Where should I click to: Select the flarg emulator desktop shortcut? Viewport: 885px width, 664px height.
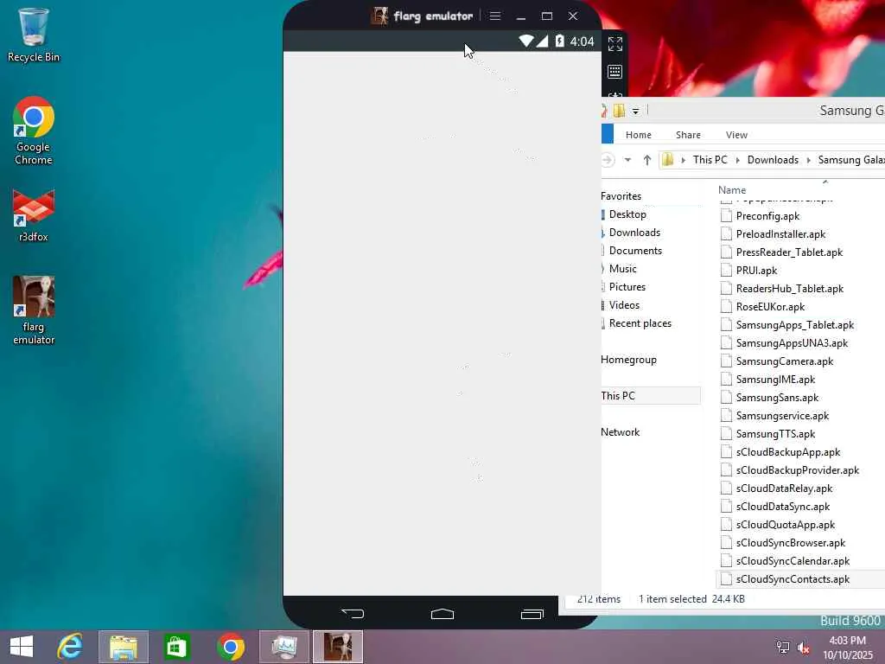[x=34, y=310]
